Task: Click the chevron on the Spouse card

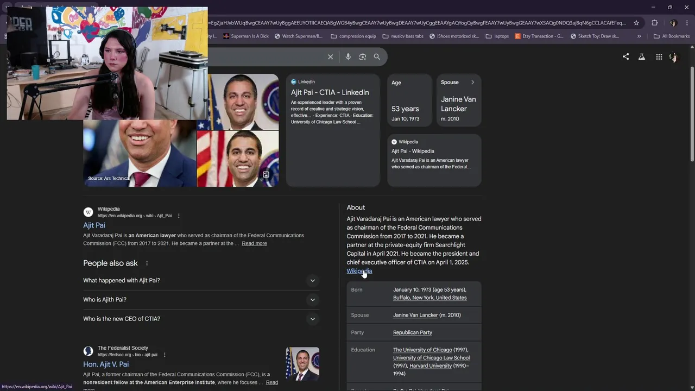Action: [472, 83]
